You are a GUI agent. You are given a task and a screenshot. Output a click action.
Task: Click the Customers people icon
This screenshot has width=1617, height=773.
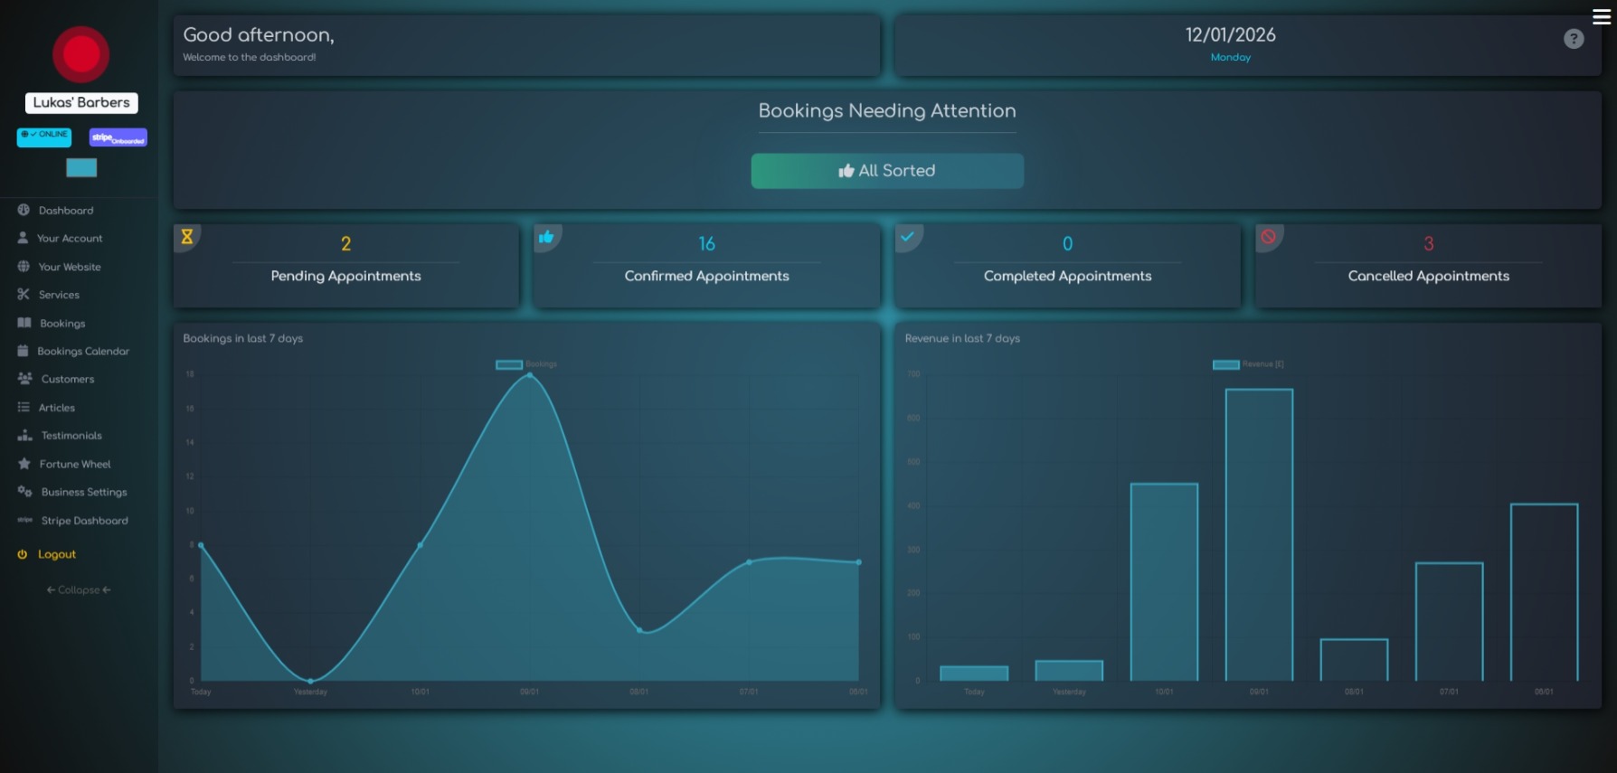25,378
